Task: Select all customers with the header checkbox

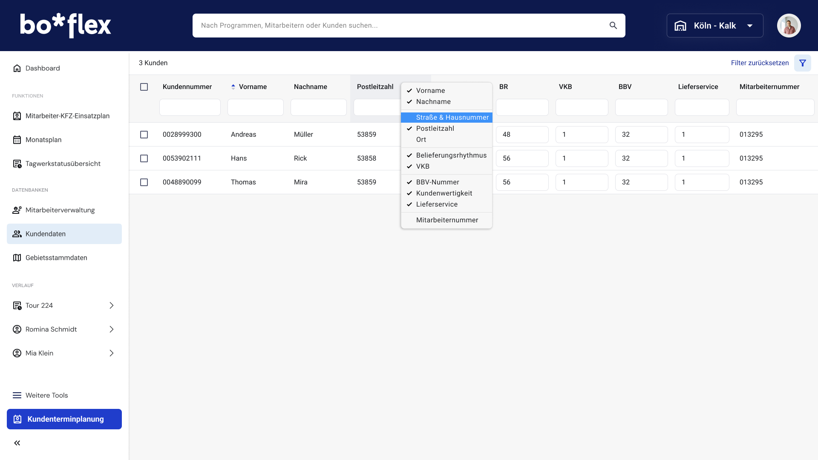Action: 144,87
